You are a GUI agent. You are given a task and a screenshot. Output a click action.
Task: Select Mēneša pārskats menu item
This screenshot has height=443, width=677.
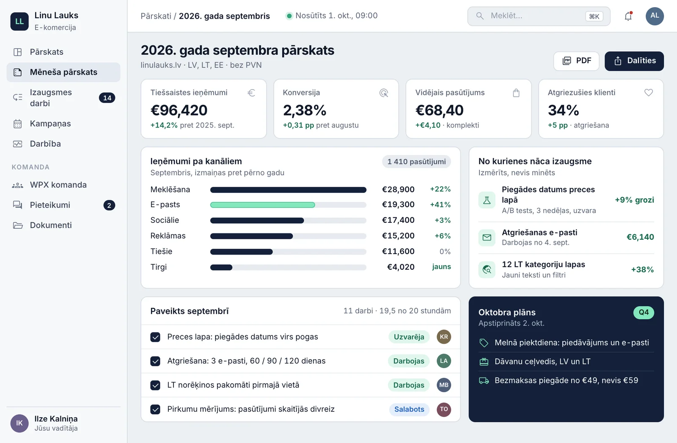tap(63, 72)
